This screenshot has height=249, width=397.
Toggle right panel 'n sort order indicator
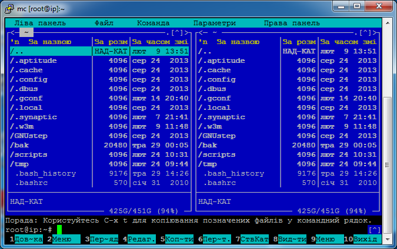[x=203, y=42]
